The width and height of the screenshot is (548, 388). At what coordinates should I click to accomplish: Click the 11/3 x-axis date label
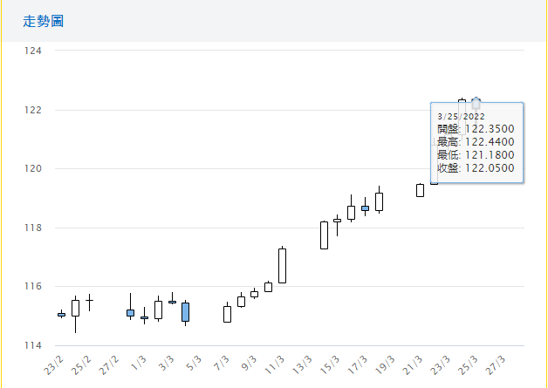click(274, 363)
